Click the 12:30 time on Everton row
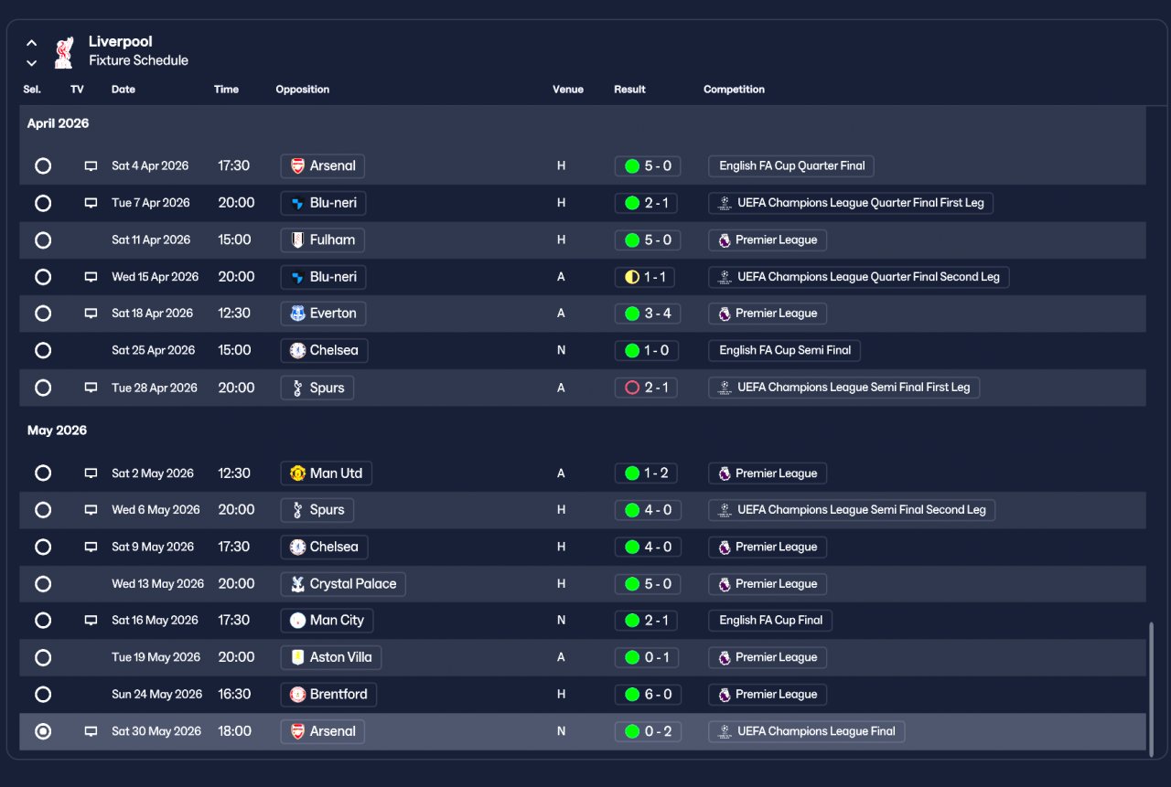Viewport: 1171px width, 787px height. pyautogui.click(x=234, y=314)
